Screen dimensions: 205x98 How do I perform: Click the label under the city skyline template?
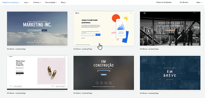149,49
